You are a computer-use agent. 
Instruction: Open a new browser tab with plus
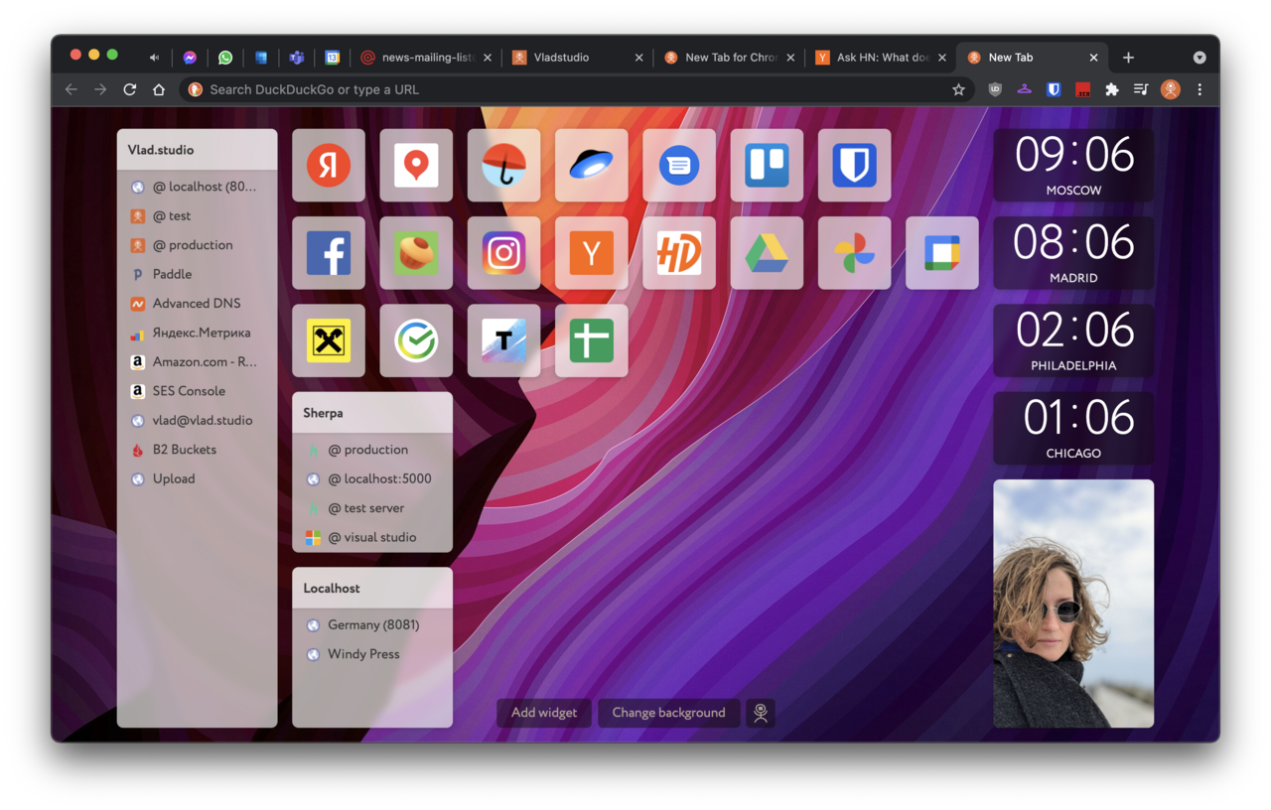(1128, 58)
